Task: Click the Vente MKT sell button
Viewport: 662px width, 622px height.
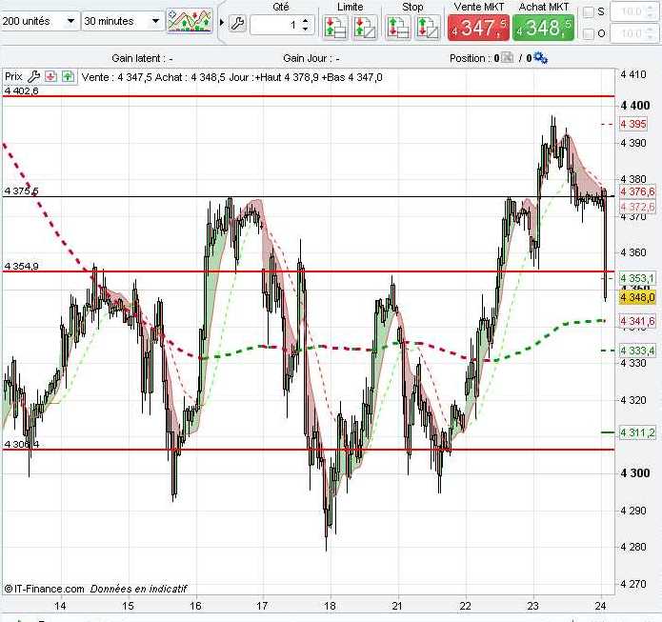Action: click(x=478, y=28)
